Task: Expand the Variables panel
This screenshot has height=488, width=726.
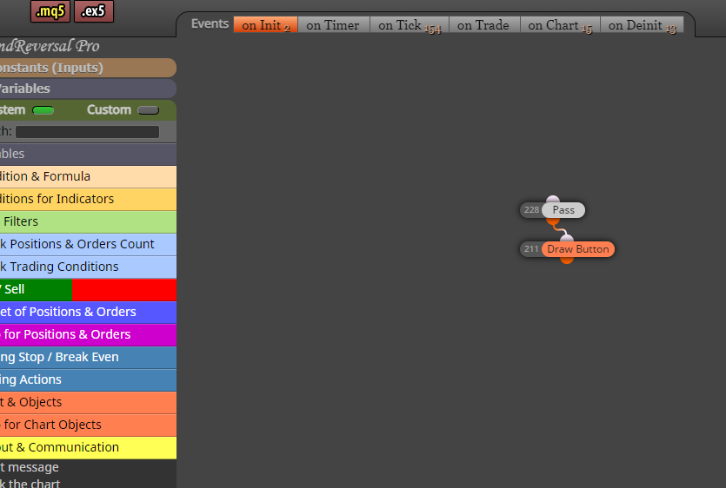Action: coord(88,89)
